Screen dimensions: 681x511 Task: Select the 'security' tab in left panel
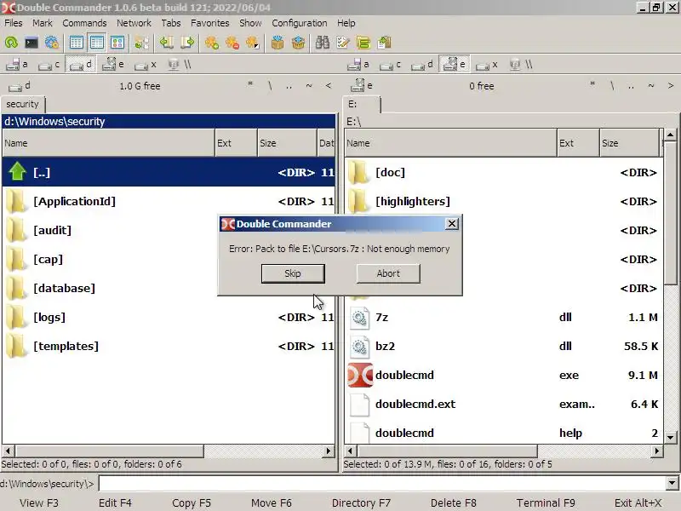coord(23,104)
